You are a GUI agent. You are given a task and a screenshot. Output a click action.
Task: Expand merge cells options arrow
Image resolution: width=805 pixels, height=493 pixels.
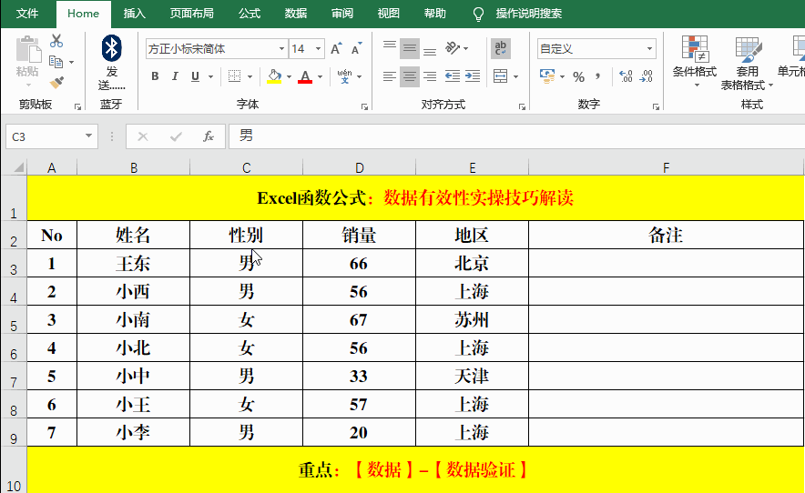pos(515,76)
